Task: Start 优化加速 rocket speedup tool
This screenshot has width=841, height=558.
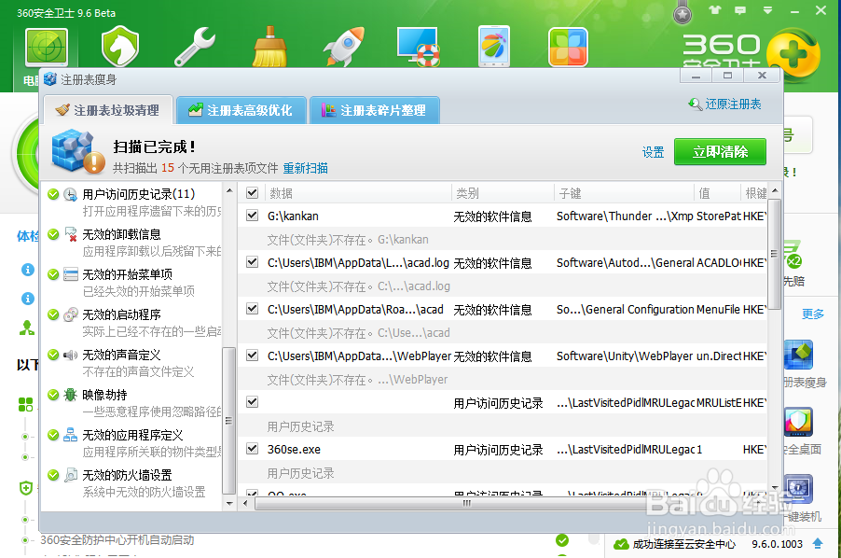Action: pos(343,47)
